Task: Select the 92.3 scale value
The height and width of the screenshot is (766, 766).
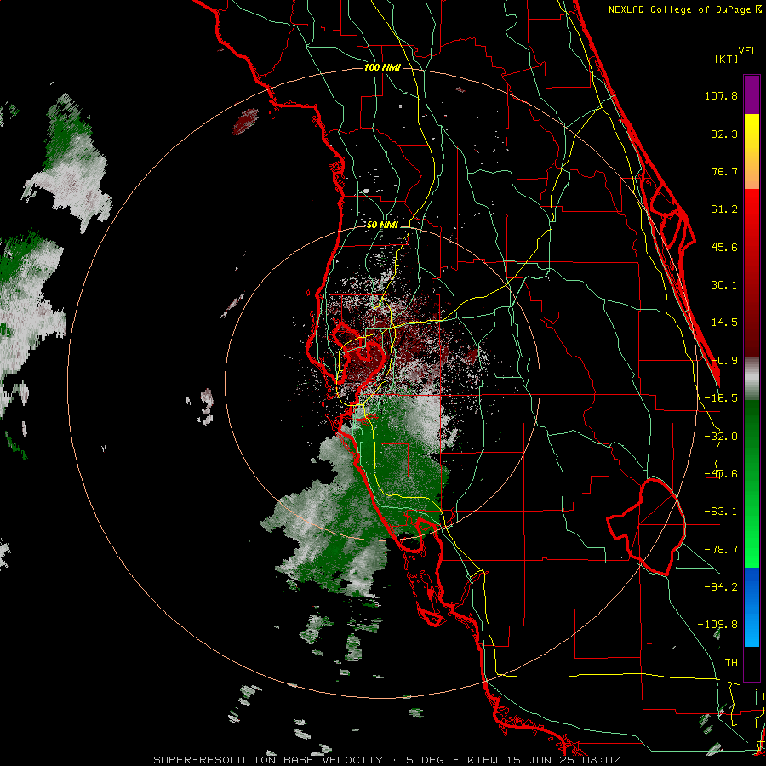Action: pos(724,134)
